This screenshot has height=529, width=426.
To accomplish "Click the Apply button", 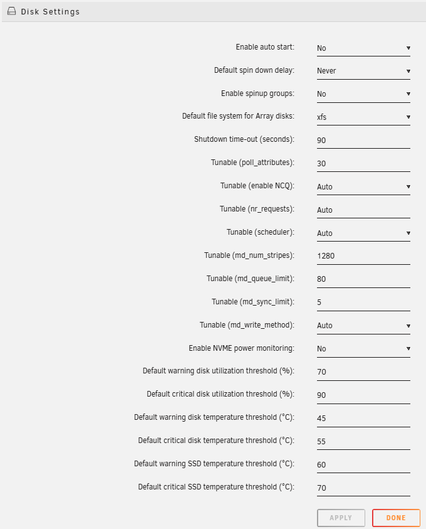I will pos(341,518).
